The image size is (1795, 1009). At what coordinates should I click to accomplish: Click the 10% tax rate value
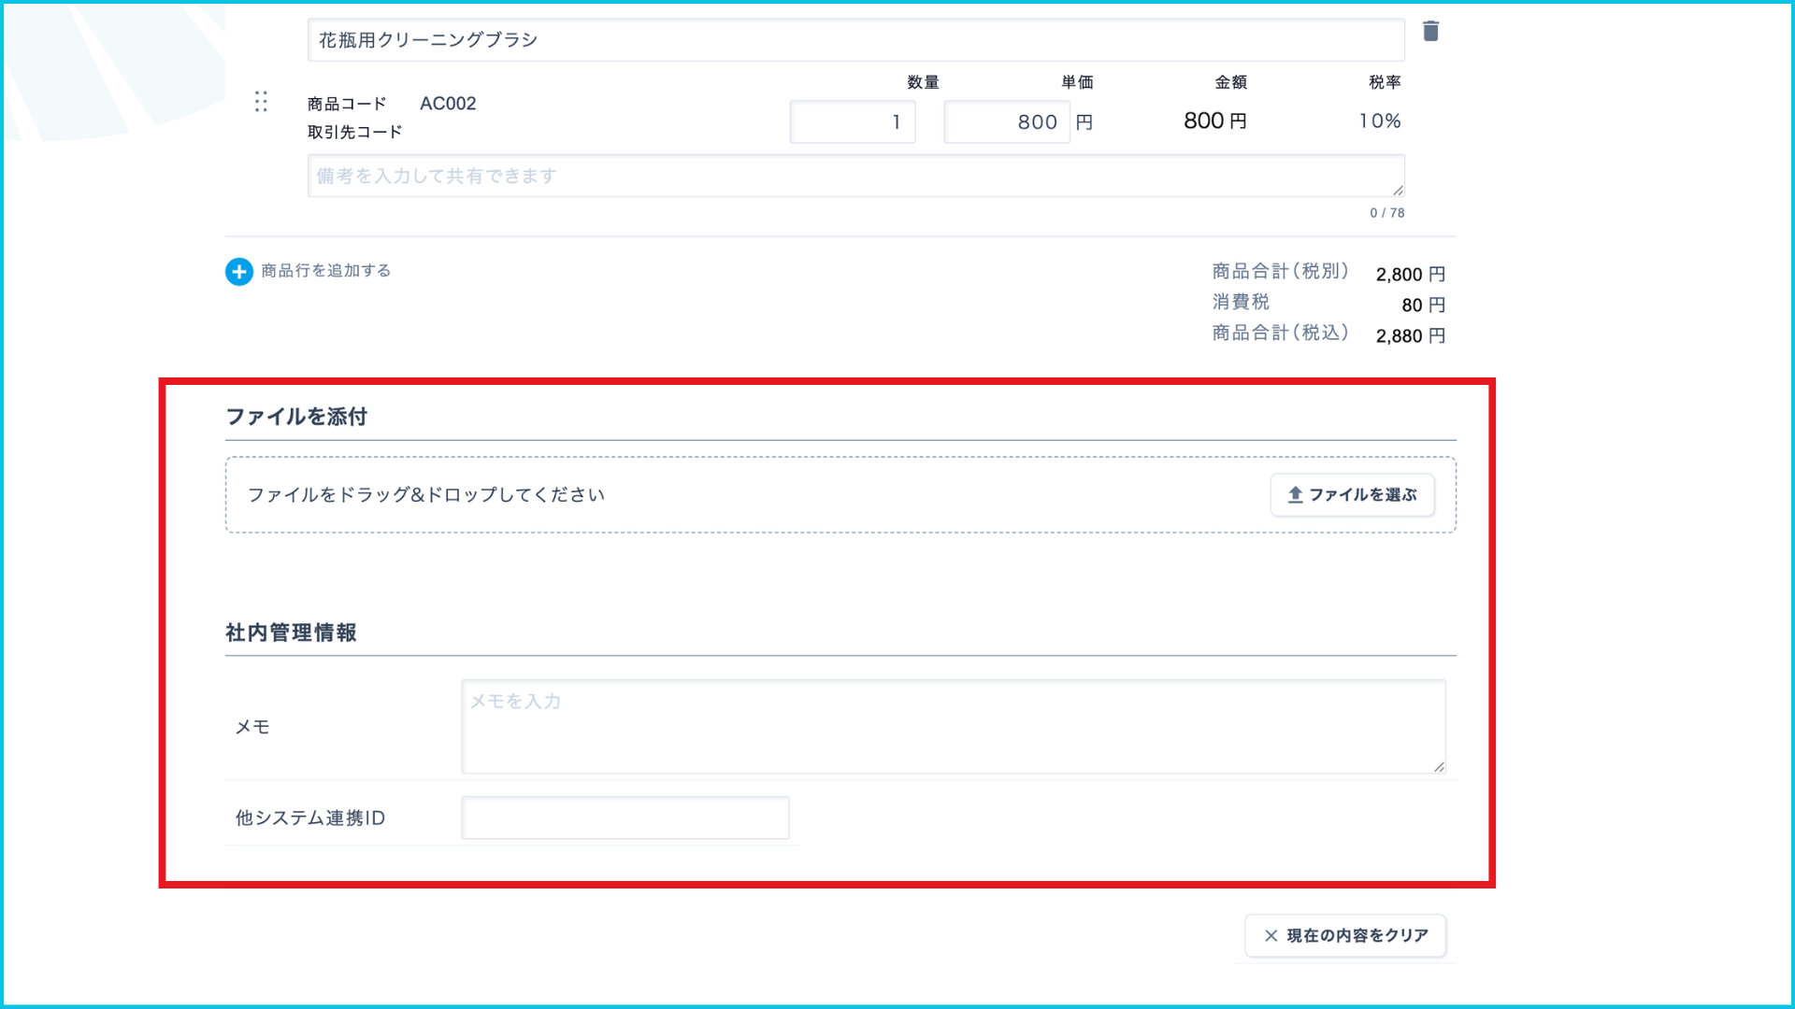point(1379,121)
